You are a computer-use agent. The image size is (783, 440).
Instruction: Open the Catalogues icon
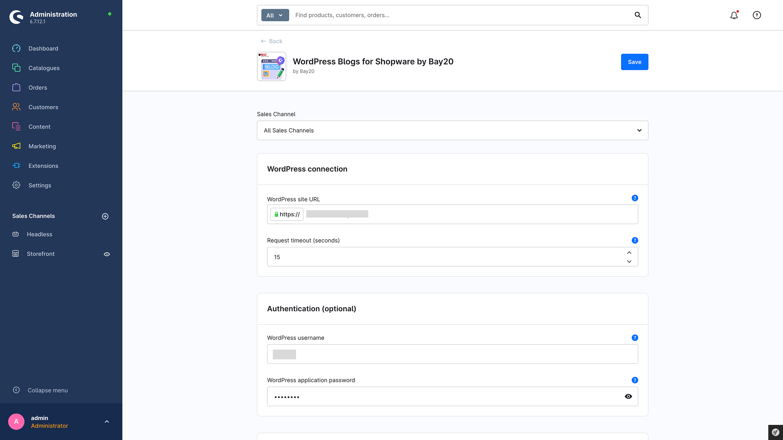(x=16, y=68)
